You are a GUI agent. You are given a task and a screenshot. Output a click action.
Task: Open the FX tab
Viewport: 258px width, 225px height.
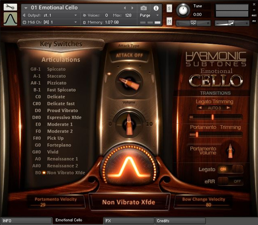point(129,221)
